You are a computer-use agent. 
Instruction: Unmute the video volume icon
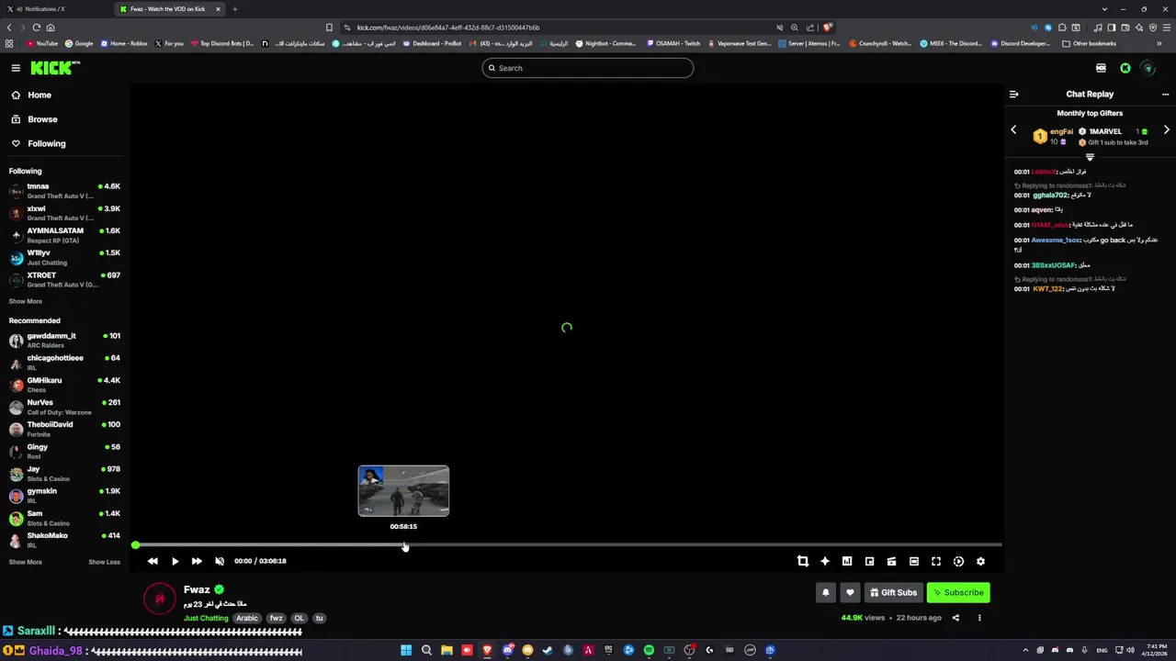pos(220,561)
